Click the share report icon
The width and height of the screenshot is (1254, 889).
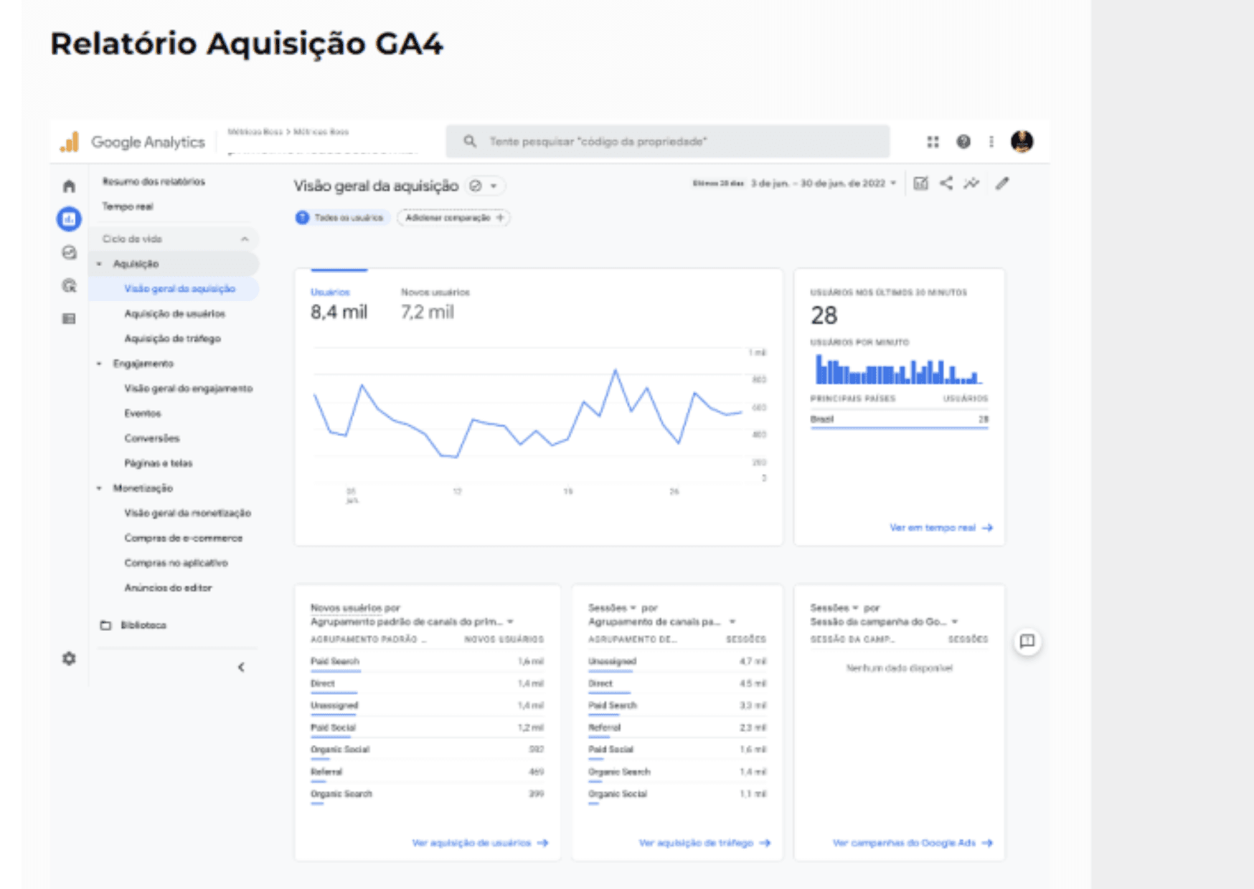(946, 184)
